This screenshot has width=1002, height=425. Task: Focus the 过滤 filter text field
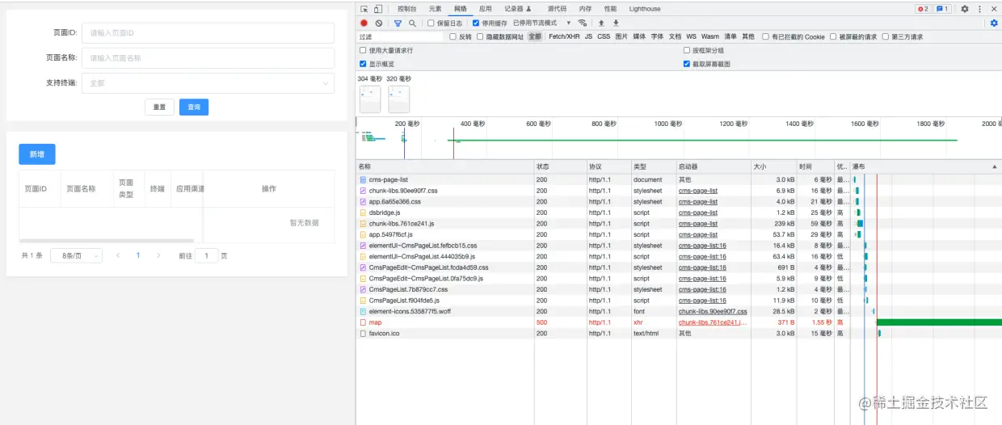point(401,36)
